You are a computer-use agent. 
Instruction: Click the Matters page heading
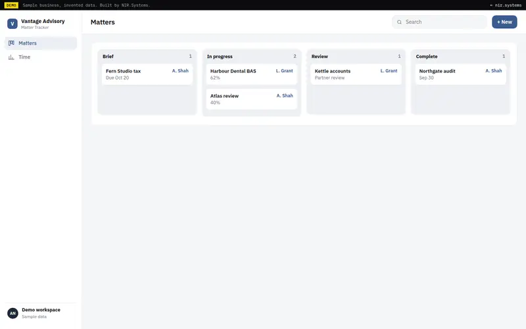click(x=103, y=22)
